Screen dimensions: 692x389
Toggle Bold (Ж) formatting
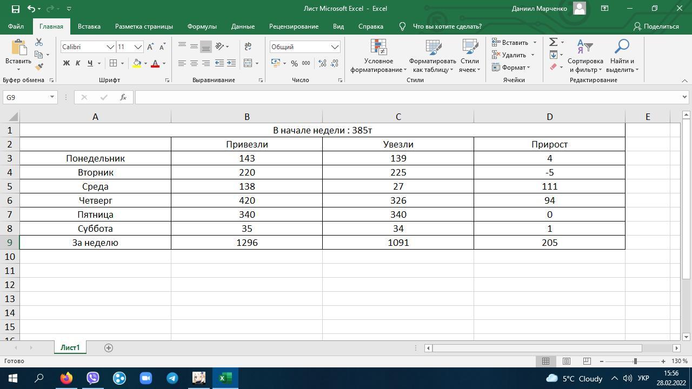click(x=66, y=63)
